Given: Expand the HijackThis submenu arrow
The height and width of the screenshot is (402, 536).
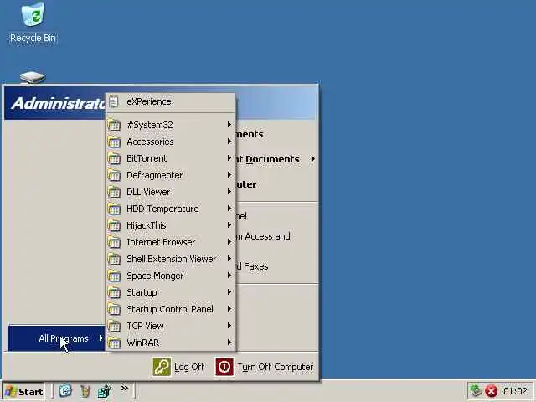Looking at the screenshot, I should coord(229,225).
